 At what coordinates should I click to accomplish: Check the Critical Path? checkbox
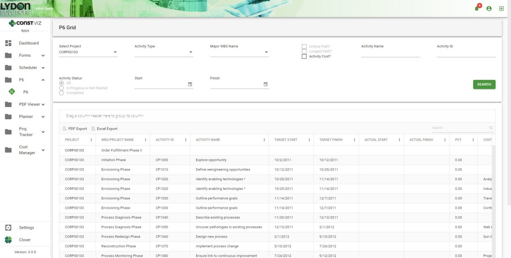point(304,46)
